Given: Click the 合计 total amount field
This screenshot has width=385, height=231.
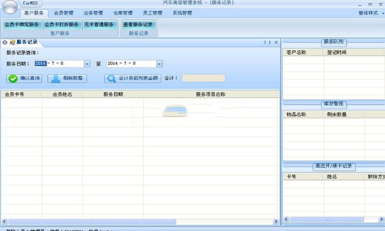Looking at the screenshot, I should pos(204,78).
